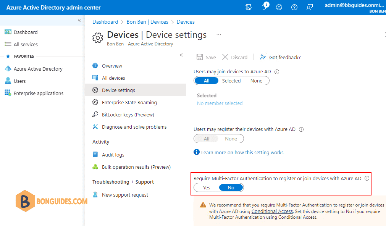386x226 pixels.
Task: Open the Conditional Access link in warning
Action: [x=272, y=211]
